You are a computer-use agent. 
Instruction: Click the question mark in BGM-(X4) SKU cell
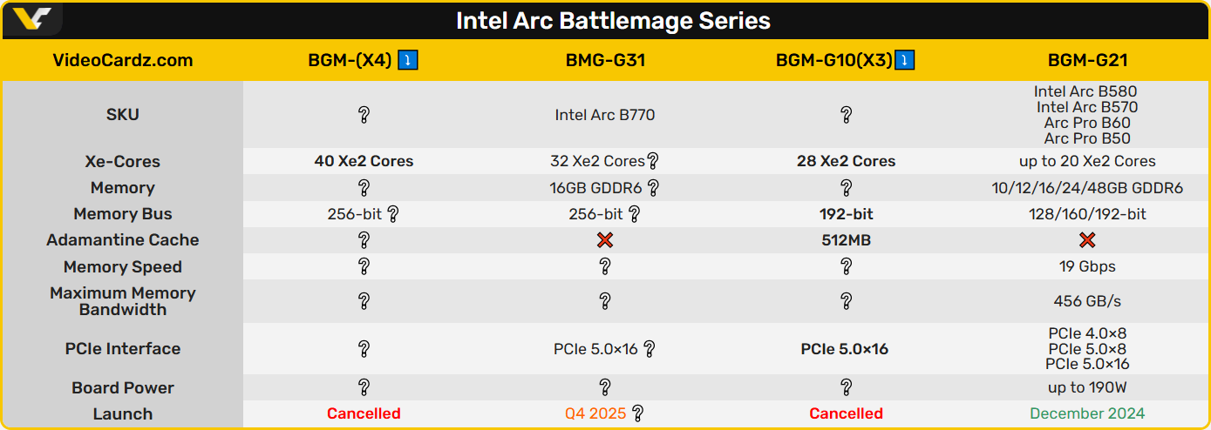tap(364, 115)
